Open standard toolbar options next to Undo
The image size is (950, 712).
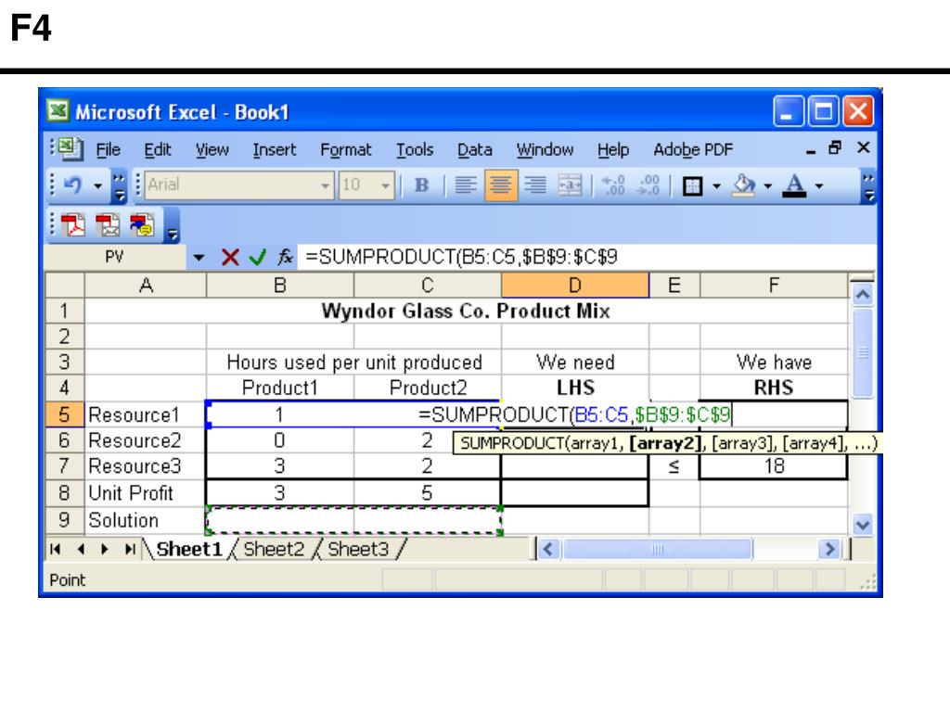[x=120, y=186]
